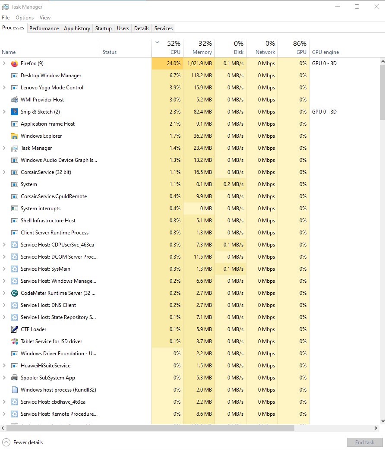This screenshot has height=452, width=385.
Task: Click the Service Host: CDPUserSvc gear icon
Action: click(14, 245)
